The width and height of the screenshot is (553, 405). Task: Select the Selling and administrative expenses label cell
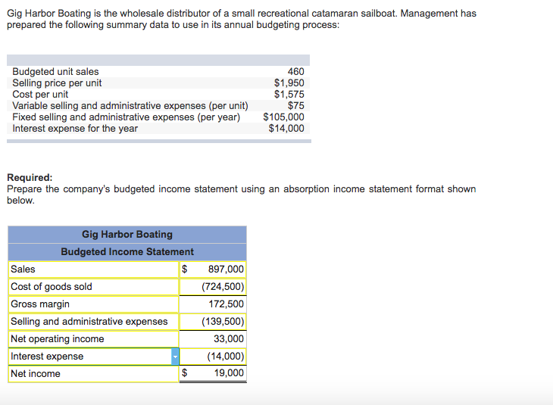point(93,322)
